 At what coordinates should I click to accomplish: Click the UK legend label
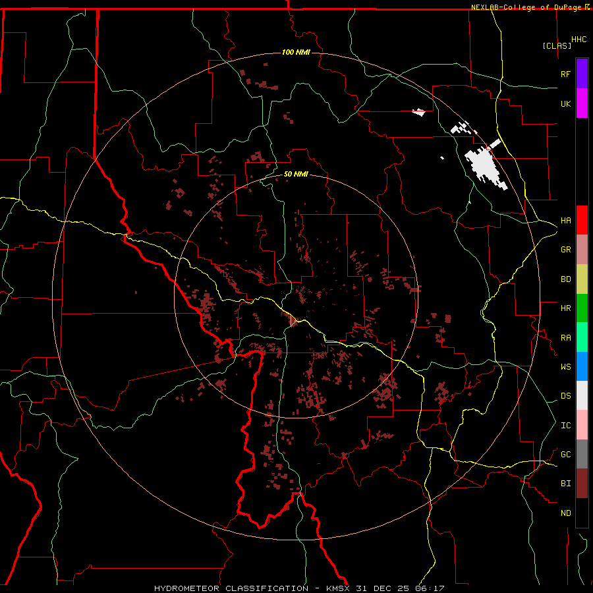tap(565, 103)
